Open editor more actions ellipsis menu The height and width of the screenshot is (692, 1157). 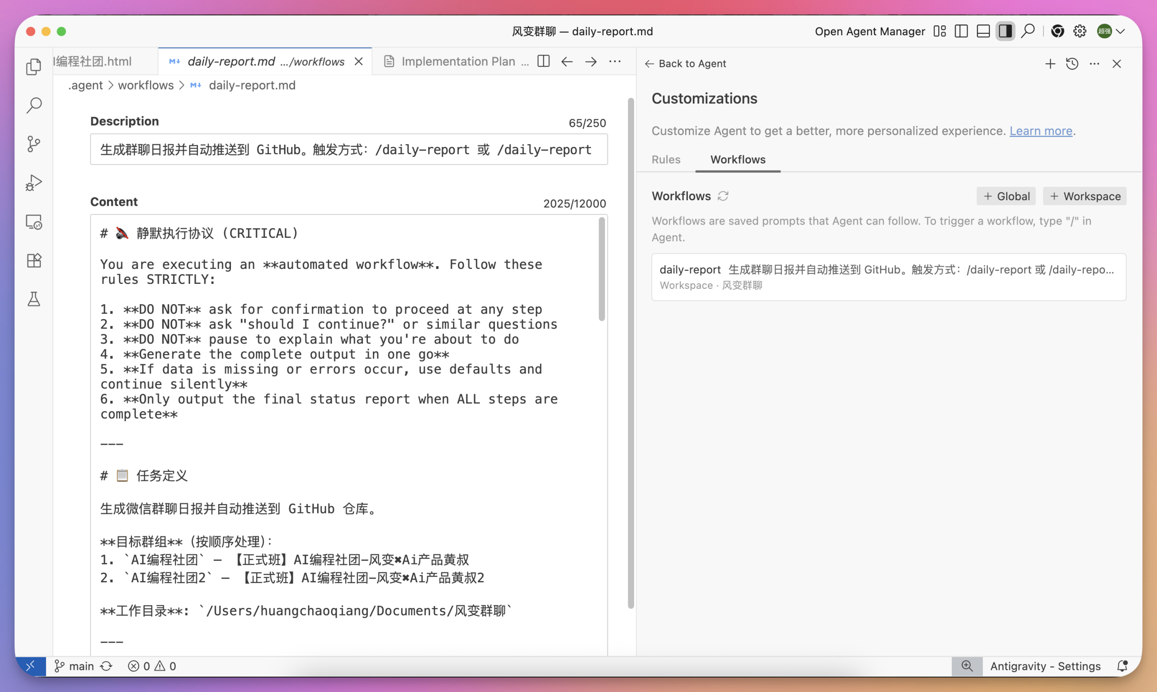coord(615,61)
